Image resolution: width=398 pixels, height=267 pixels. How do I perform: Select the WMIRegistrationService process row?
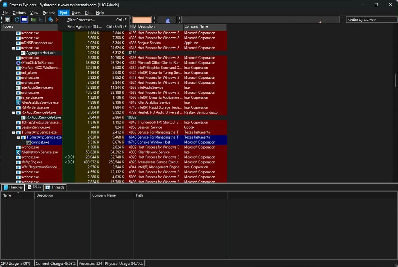[x=114, y=167]
